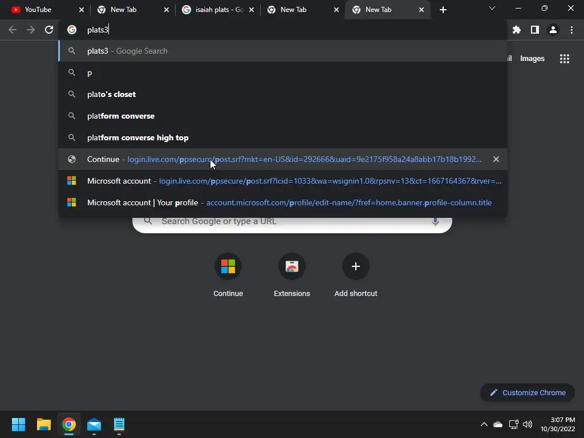Go forward to next page
The width and height of the screenshot is (584, 438).
(31, 30)
